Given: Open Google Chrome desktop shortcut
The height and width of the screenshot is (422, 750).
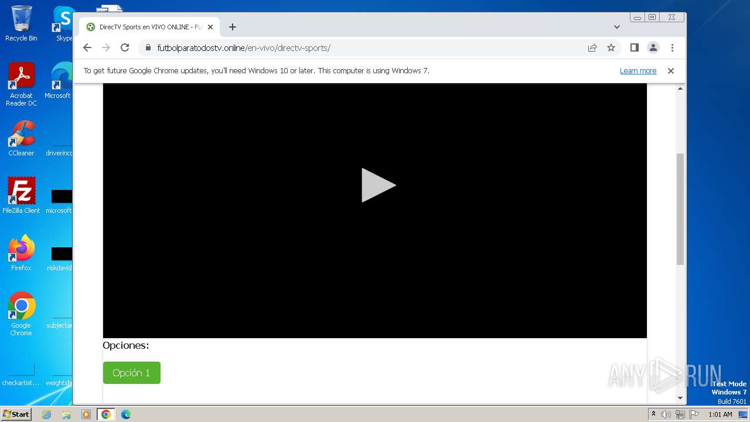Looking at the screenshot, I should coord(21,314).
